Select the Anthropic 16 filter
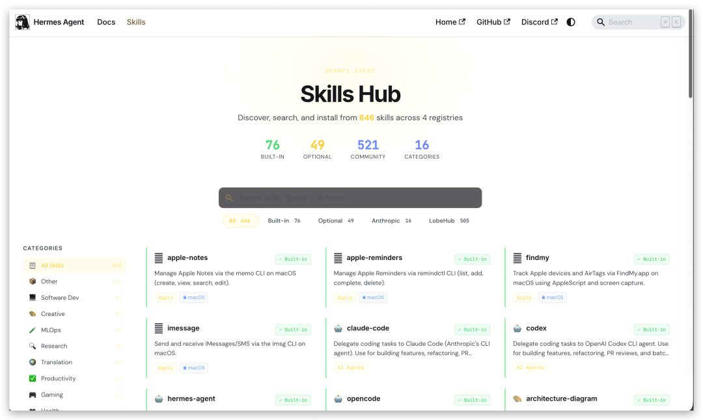703x420 pixels. click(x=391, y=221)
